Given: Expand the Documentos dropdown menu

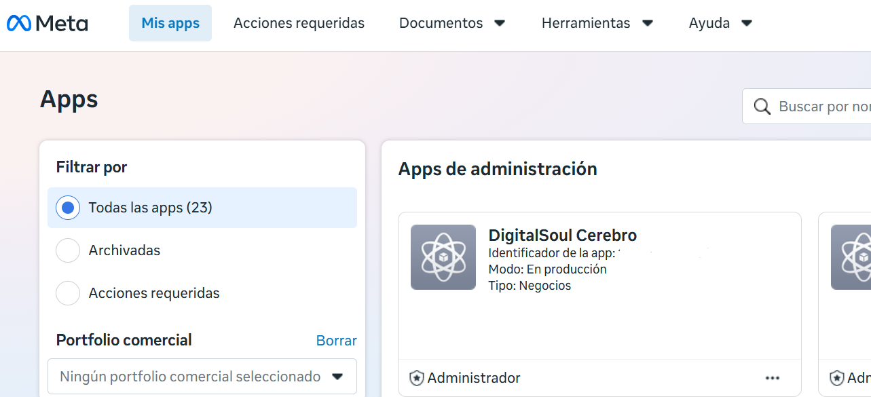Looking at the screenshot, I should click(452, 23).
